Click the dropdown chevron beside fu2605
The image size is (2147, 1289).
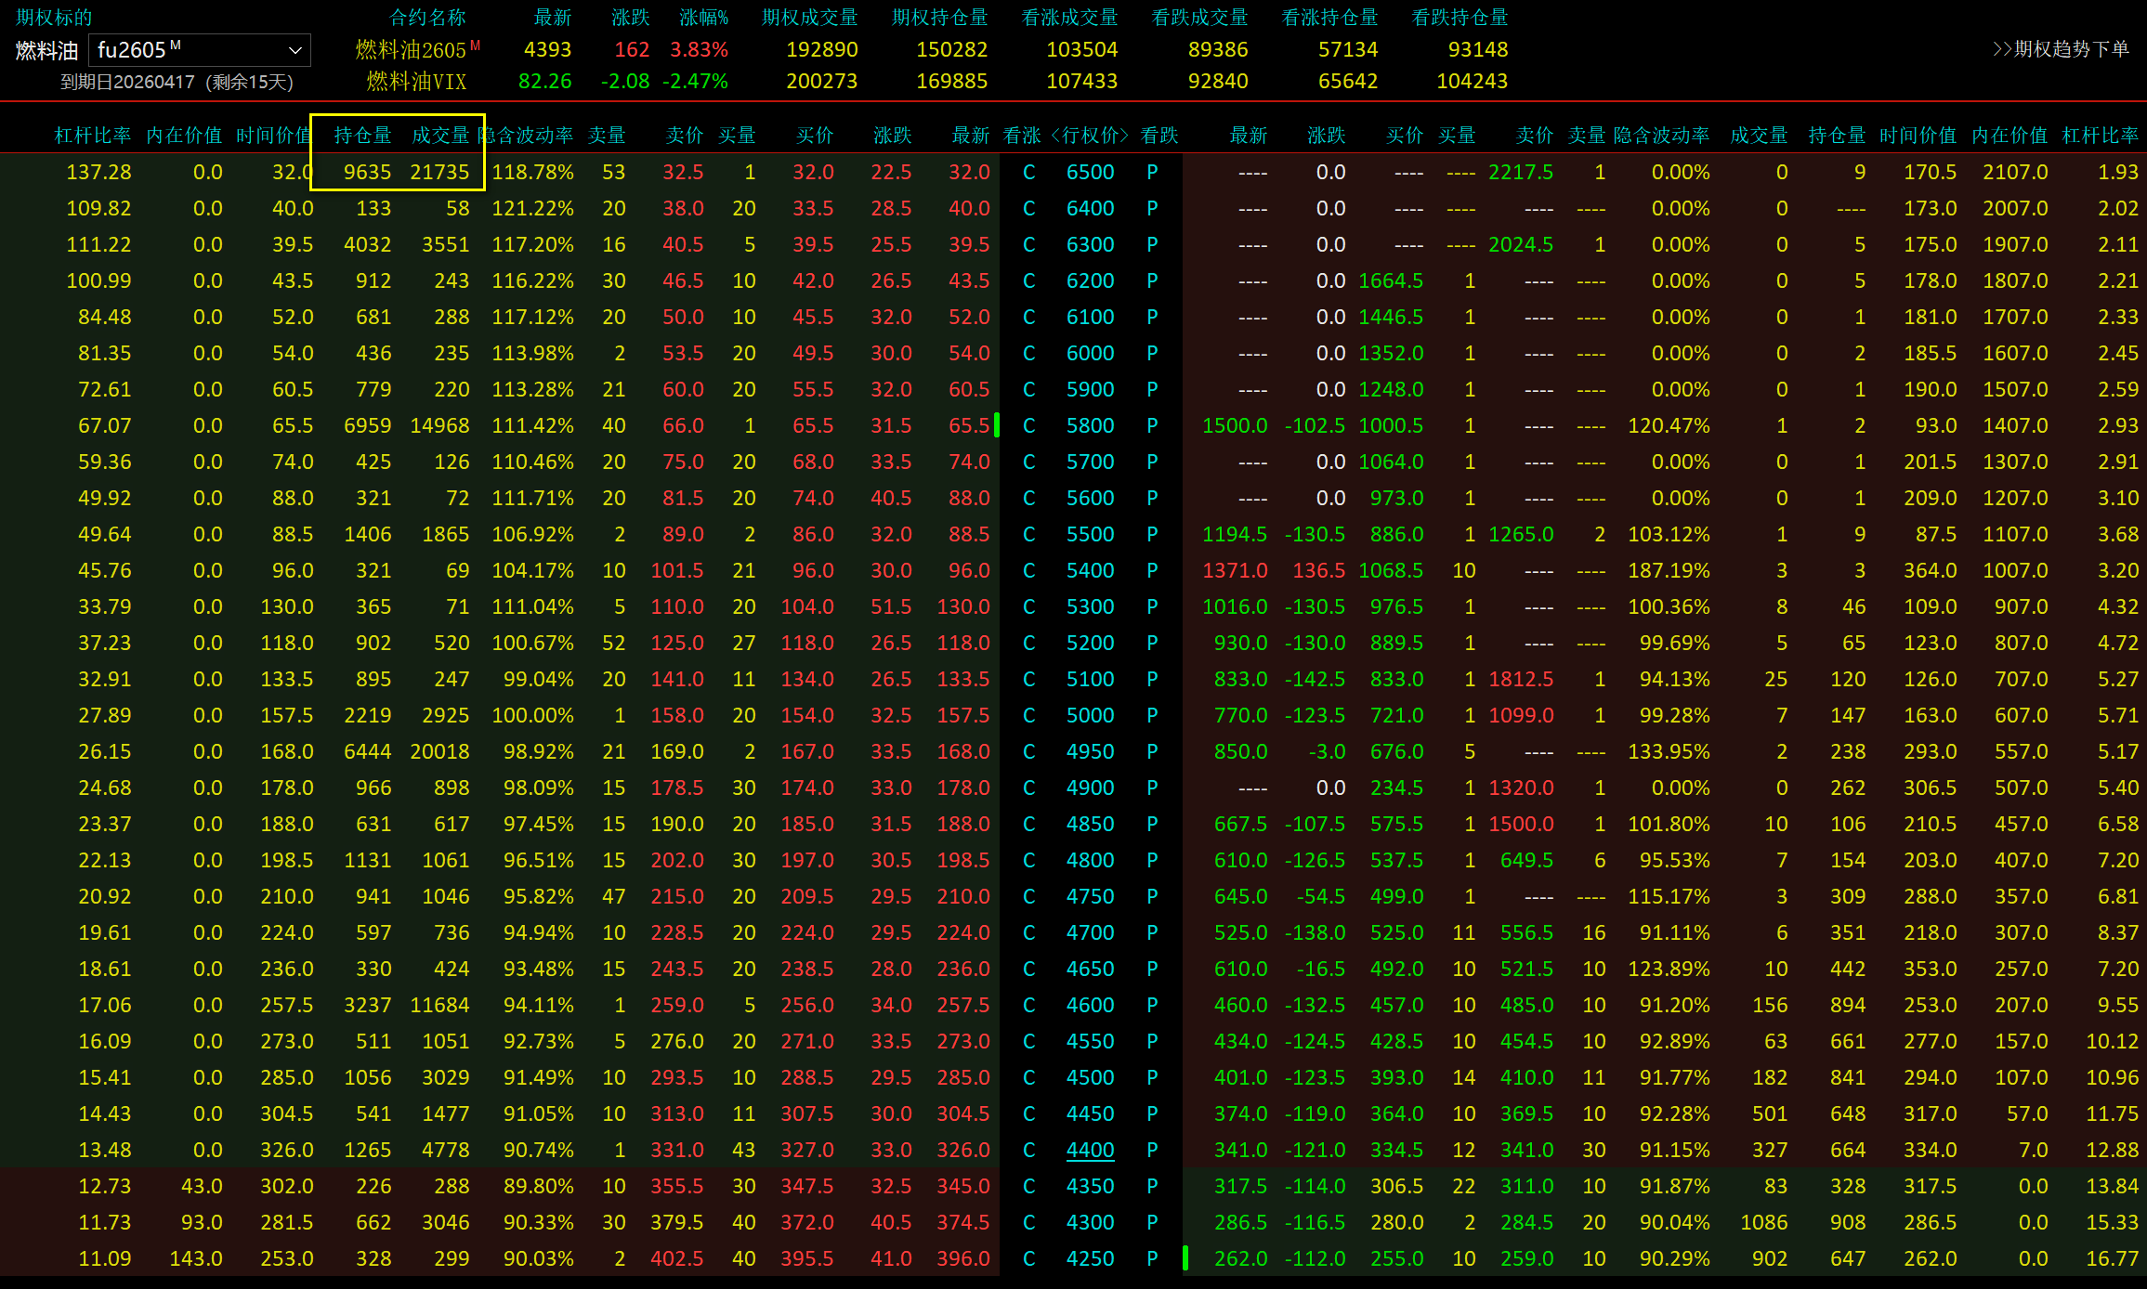tap(295, 50)
